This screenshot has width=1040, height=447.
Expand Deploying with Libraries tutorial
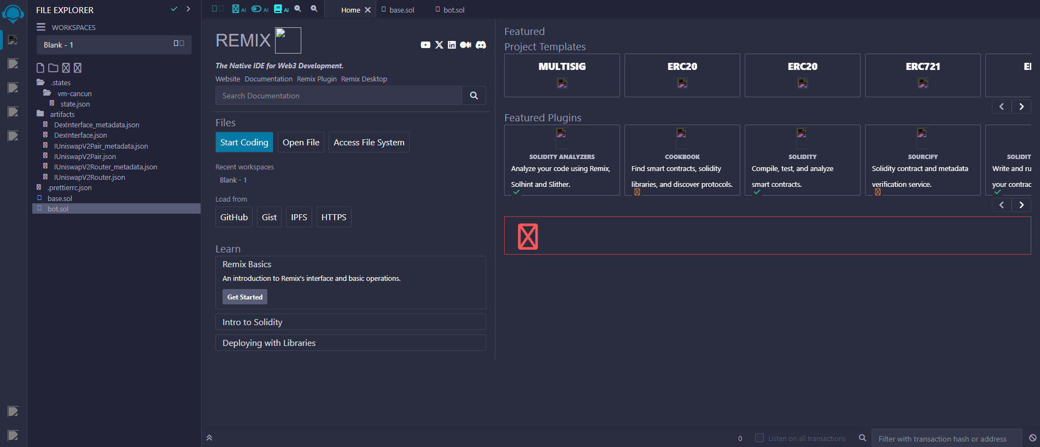tap(350, 343)
